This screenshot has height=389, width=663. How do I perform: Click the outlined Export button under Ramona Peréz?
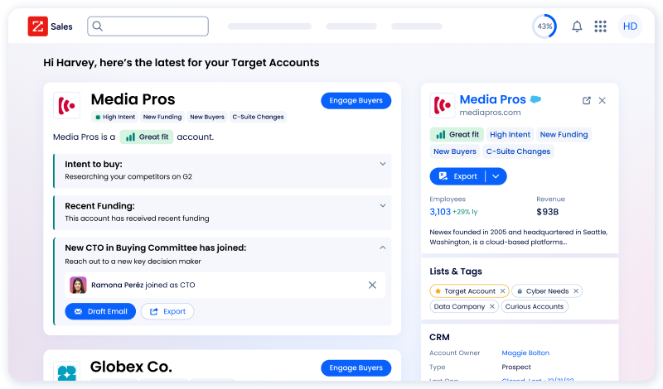point(167,311)
